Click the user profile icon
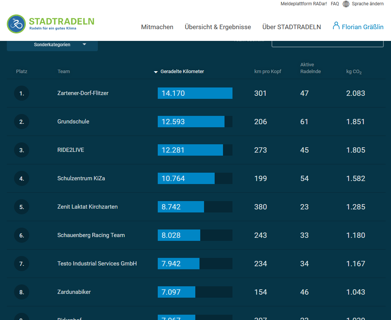 [x=336, y=26]
